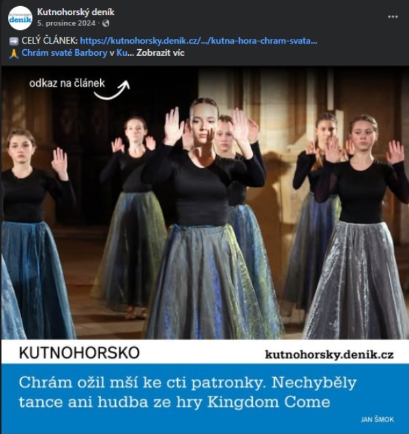Click the JAN ŠMOK photo credit
The height and width of the screenshot is (434, 409).
pos(377,419)
